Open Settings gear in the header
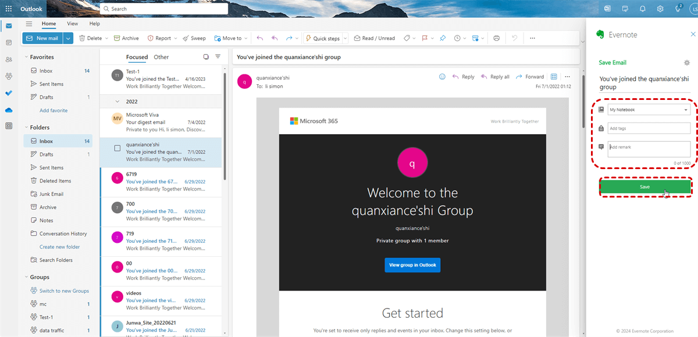 click(x=660, y=9)
